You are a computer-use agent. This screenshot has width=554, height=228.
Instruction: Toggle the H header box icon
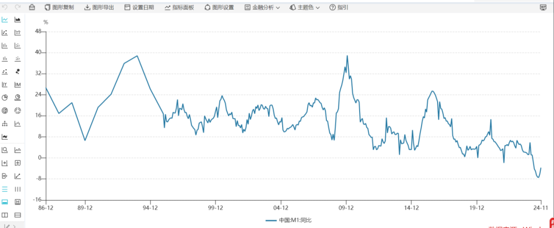(17, 202)
